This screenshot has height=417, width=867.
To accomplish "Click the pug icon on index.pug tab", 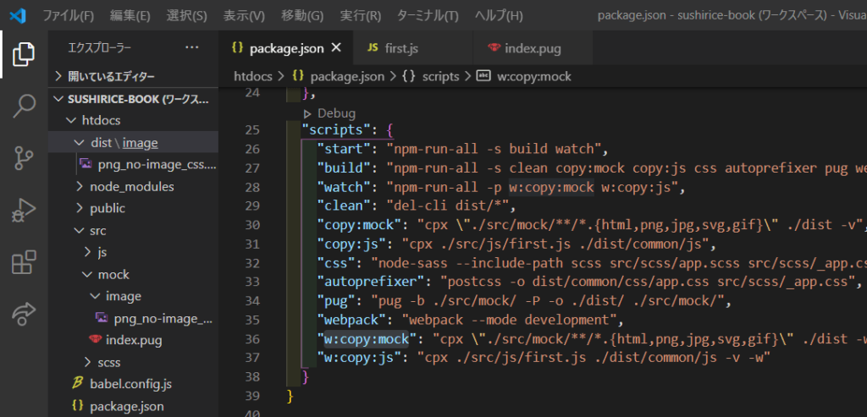I will point(494,48).
